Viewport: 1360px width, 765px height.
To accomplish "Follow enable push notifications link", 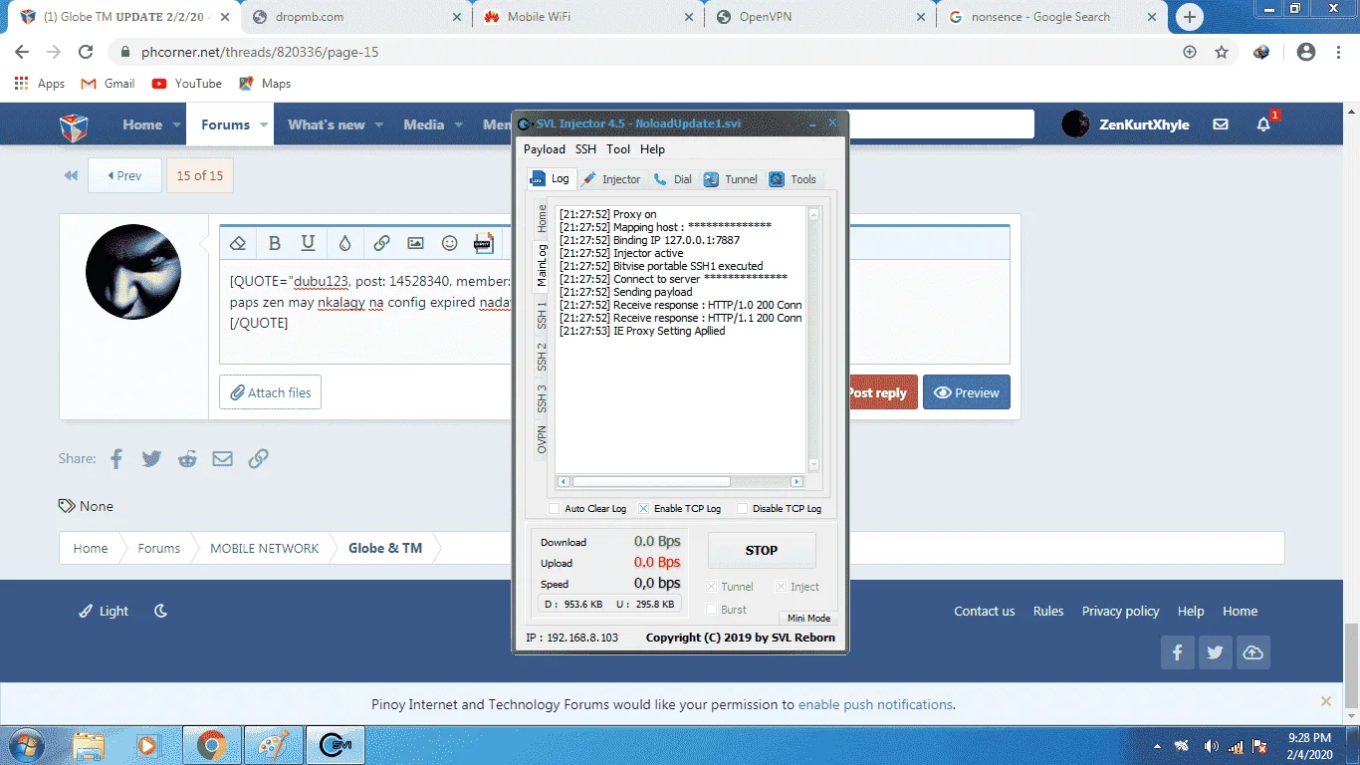I will pyautogui.click(x=875, y=704).
